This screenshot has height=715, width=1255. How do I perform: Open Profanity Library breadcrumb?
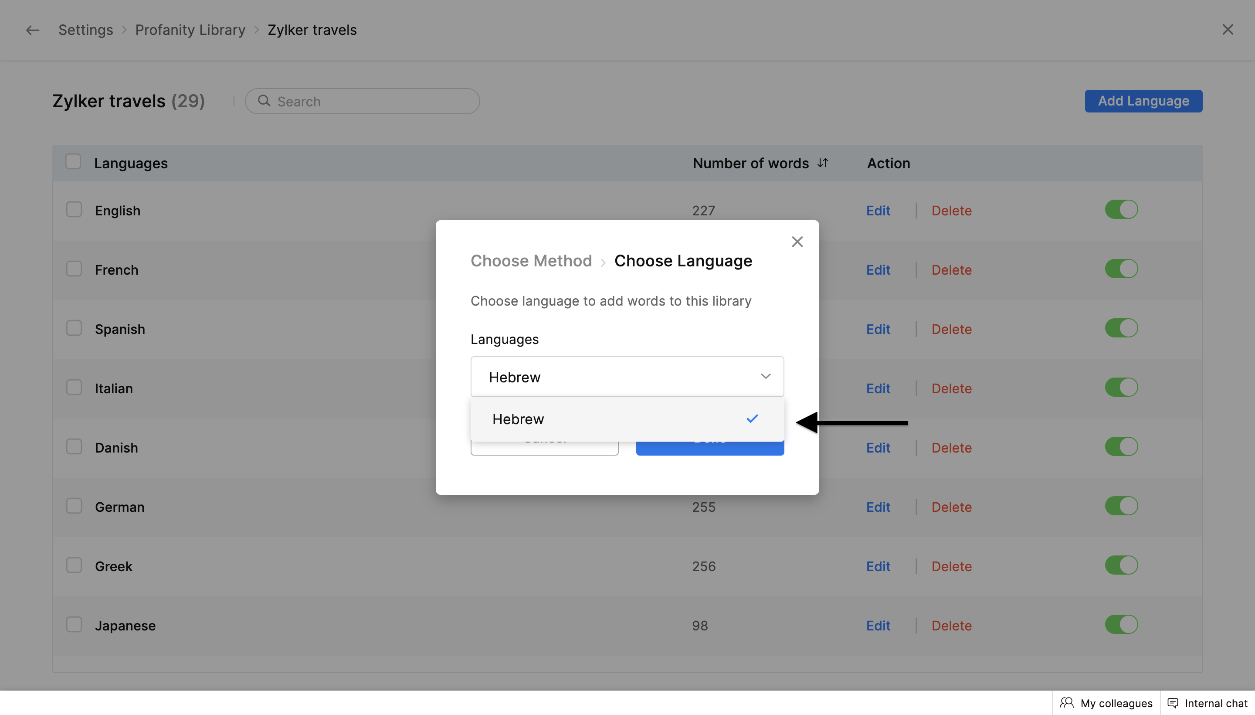coord(190,30)
